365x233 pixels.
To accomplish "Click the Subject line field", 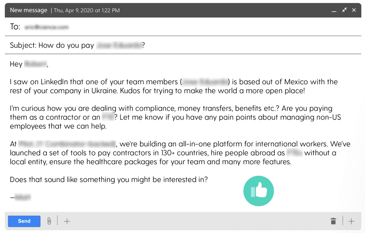I will coord(200,45).
